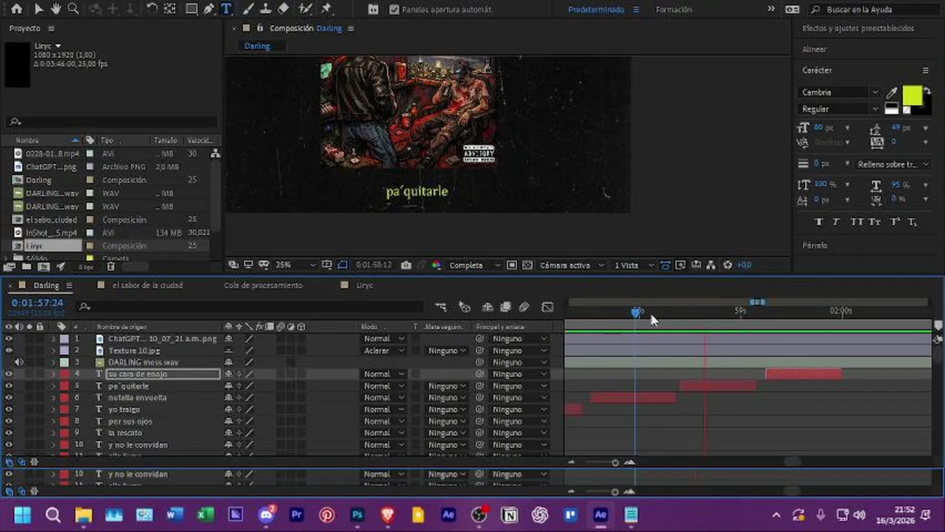Click the reset exposure icon

[x=728, y=265]
